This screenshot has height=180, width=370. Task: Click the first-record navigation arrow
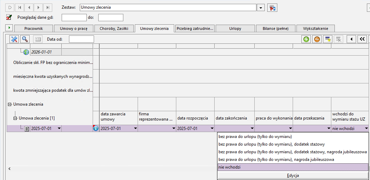[20, 8]
